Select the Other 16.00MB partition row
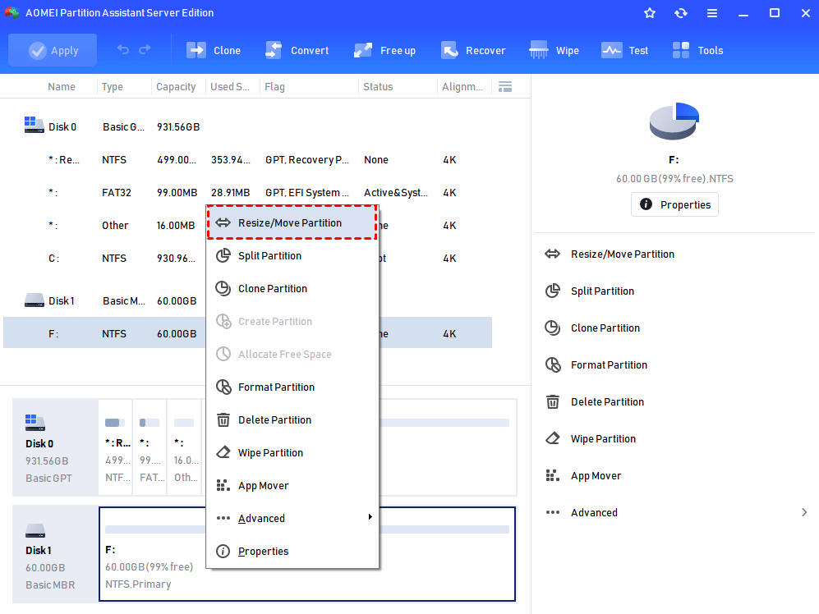This screenshot has width=819, height=614. (x=104, y=226)
